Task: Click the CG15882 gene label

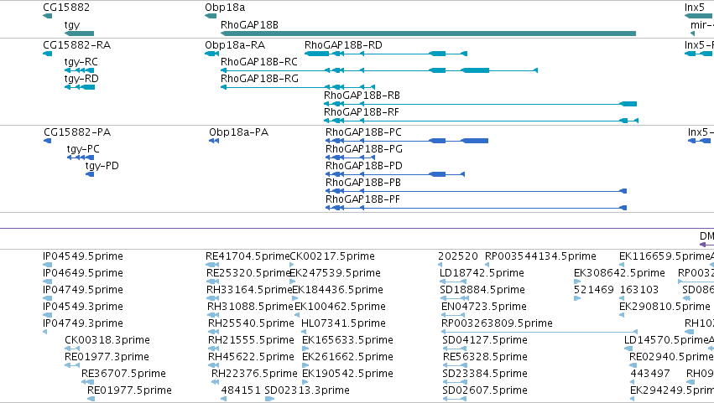Action: pyautogui.click(x=66, y=8)
